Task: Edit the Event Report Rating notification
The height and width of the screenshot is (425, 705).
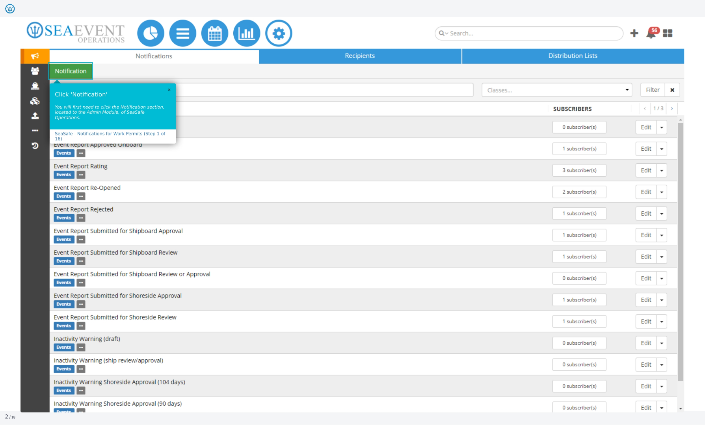Action: coord(646,170)
